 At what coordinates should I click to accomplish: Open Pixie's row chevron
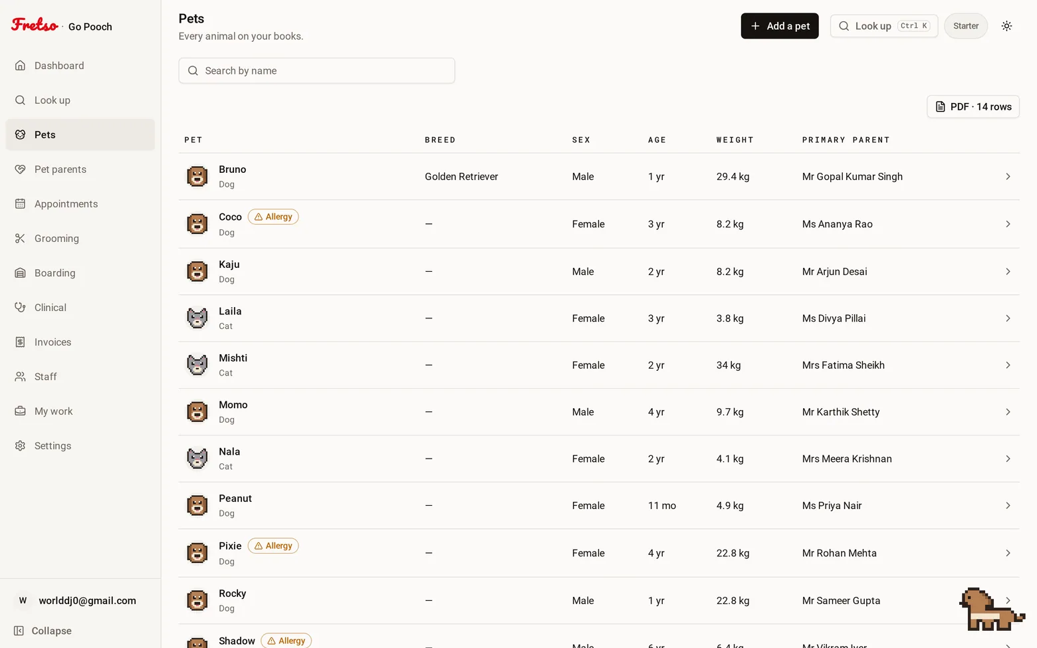click(x=1008, y=553)
